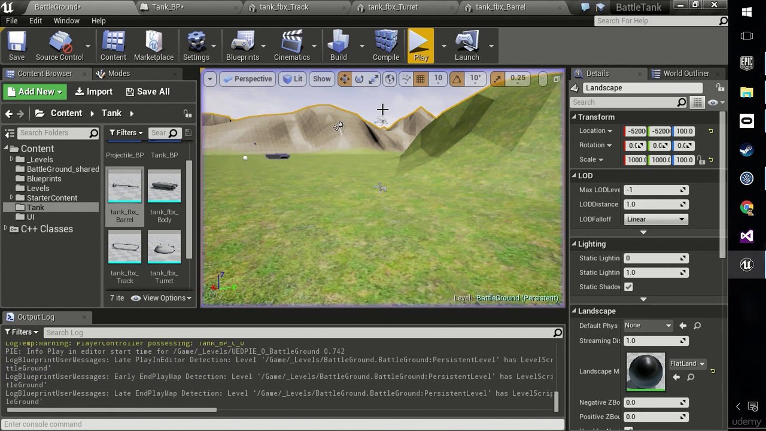Screen dimensions: 766x431
Task: Use selected asset for Default Phys arrow
Action: pyautogui.click(x=683, y=326)
